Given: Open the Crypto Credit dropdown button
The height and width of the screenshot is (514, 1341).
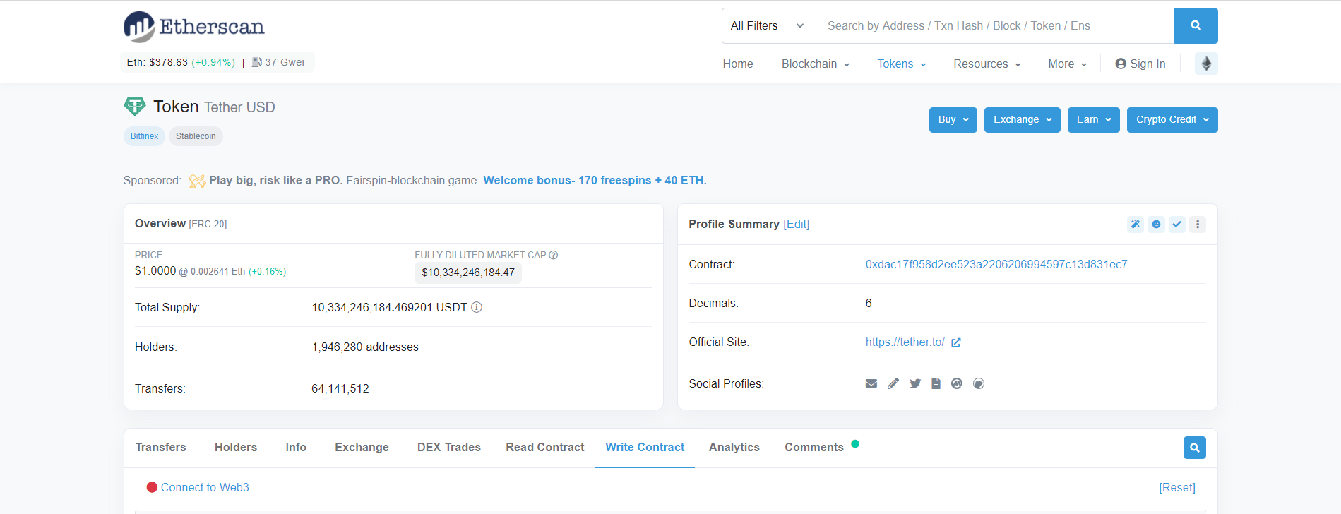Looking at the screenshot, I should pos(1172,120).
